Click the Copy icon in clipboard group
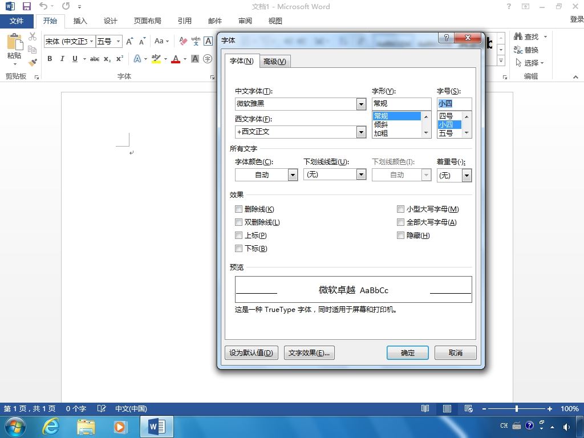The width and height of the screenshot is (584, 438). 33,49
